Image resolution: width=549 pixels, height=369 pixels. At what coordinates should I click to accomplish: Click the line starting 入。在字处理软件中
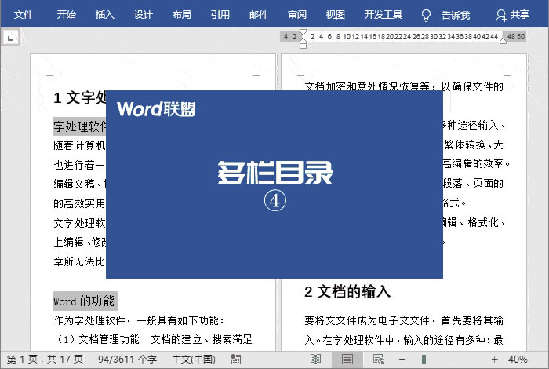coord(403,340)
